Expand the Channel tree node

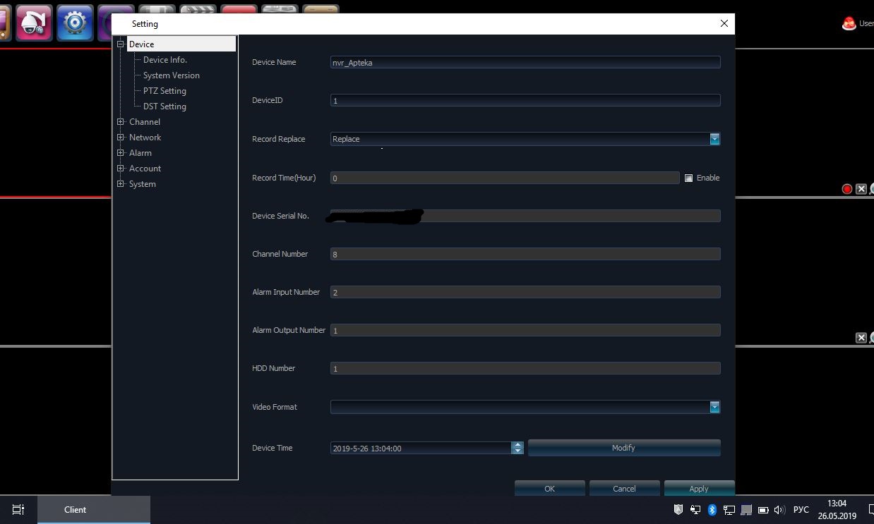(x=121, y=122)
